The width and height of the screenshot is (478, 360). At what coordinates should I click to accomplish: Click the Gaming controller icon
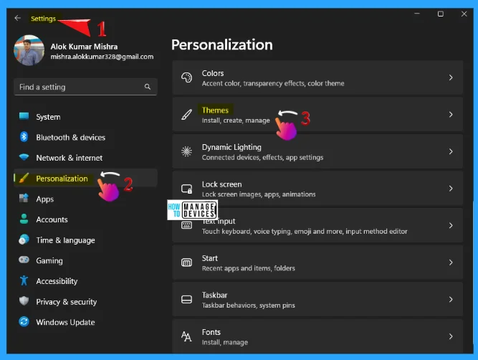point(24,260)
